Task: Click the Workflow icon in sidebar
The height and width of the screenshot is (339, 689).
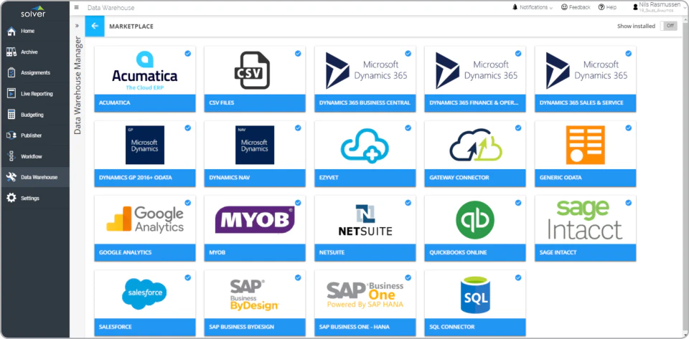Action: pyautogui.click(x=11, y=156)
